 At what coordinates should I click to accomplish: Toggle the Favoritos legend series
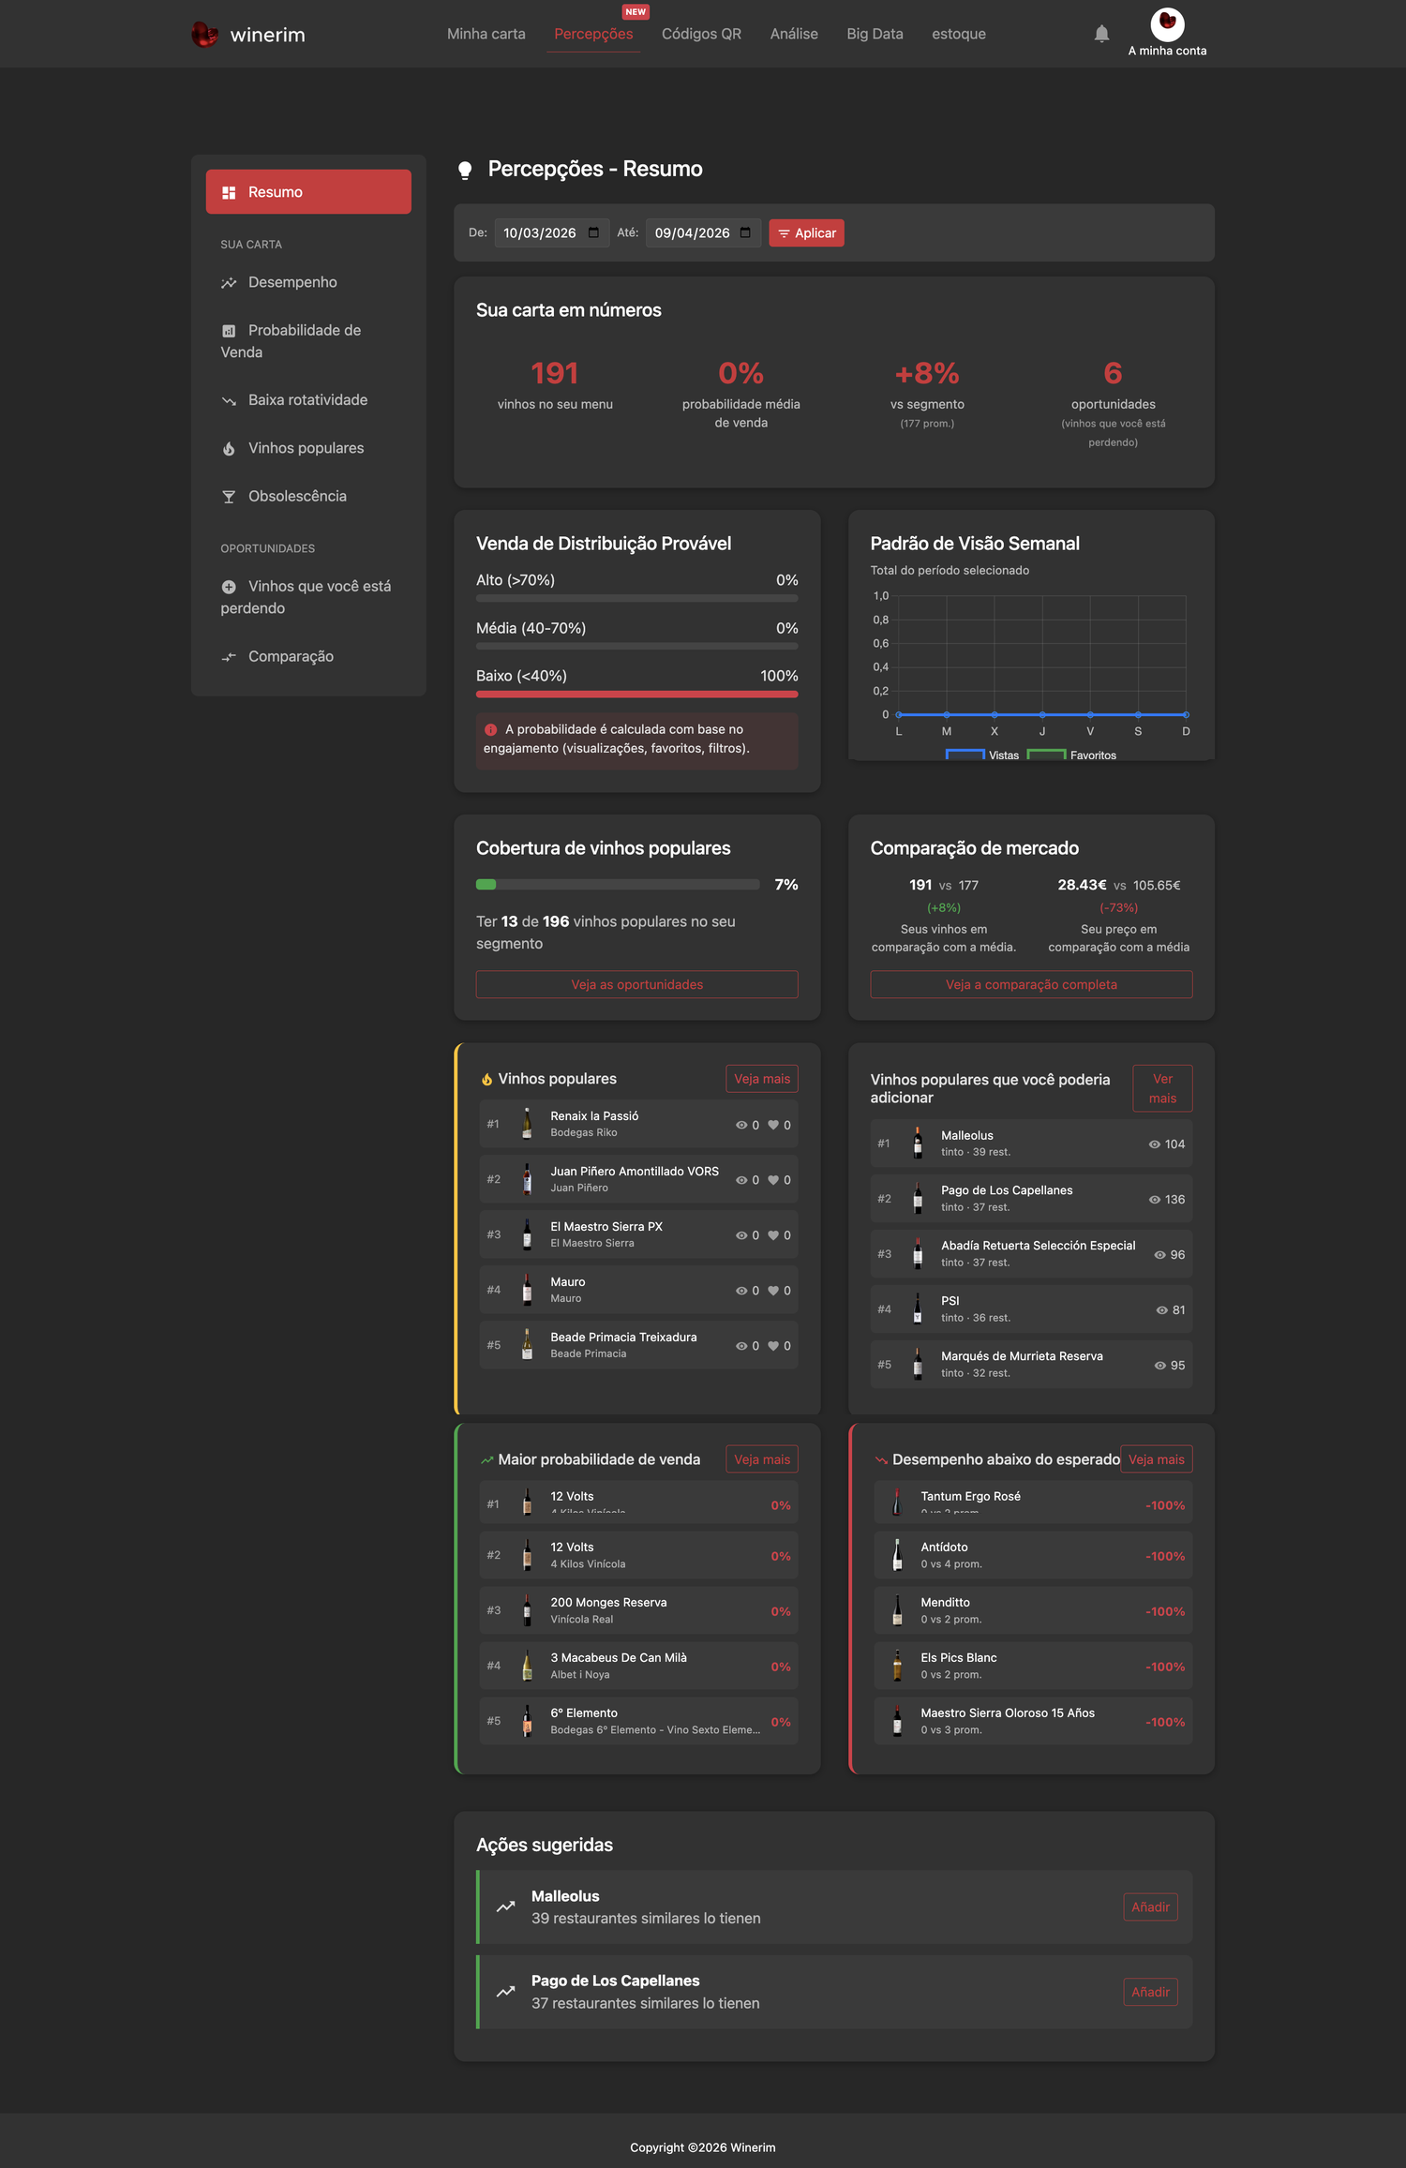coord(1072,755)
